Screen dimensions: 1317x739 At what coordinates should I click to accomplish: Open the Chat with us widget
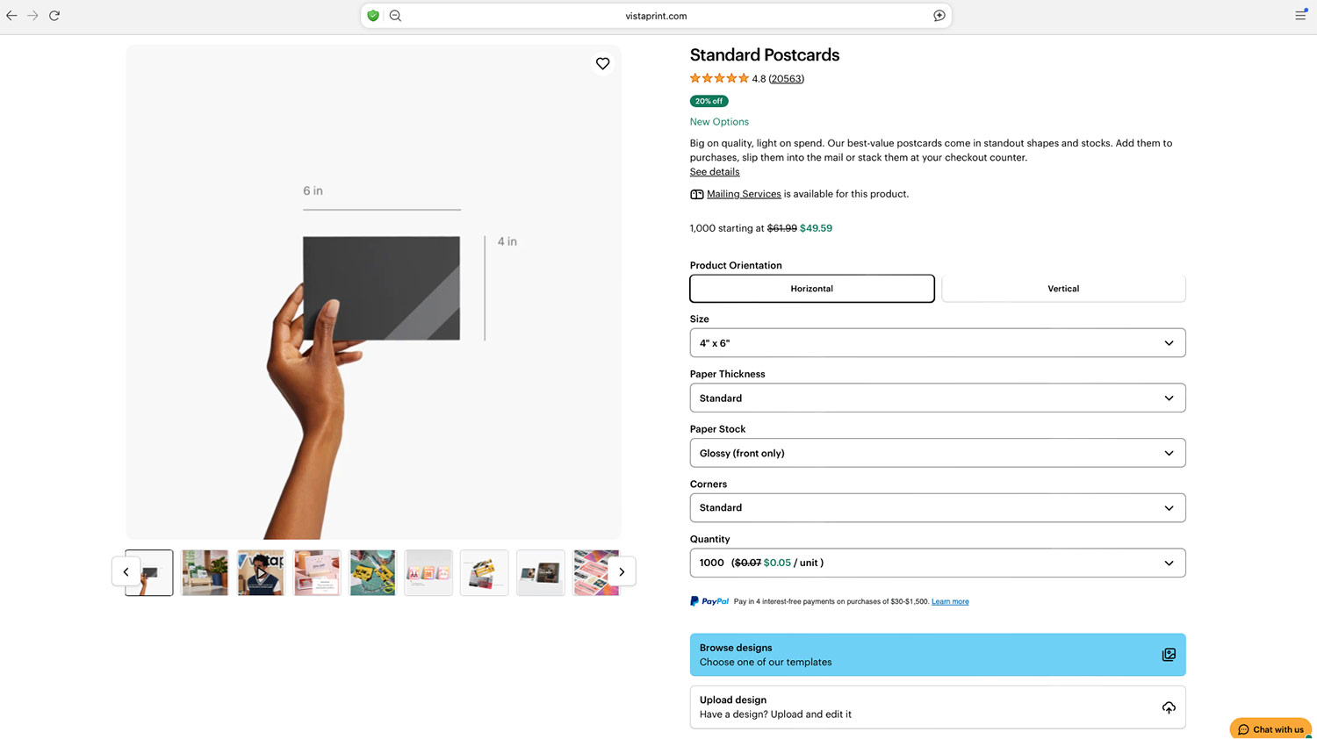[1270, 729]
